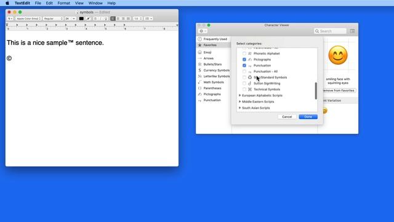Enable the Punctuation - All checkbox

tap(244, 72)
